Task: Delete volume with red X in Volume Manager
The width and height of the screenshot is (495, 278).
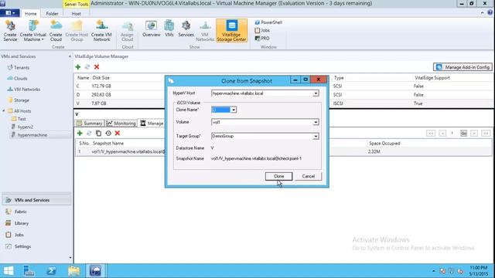Action: [x=97, y=67]
